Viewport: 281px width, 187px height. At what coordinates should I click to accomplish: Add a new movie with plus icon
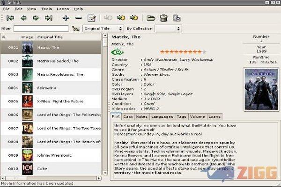(66, 18)
